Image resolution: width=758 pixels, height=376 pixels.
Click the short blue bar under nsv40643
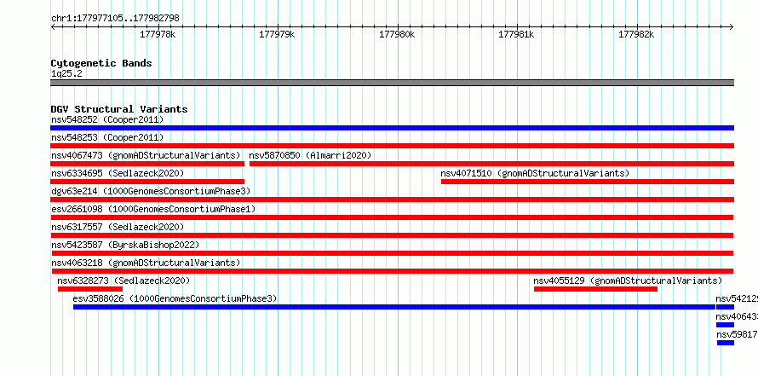point(725,325)
